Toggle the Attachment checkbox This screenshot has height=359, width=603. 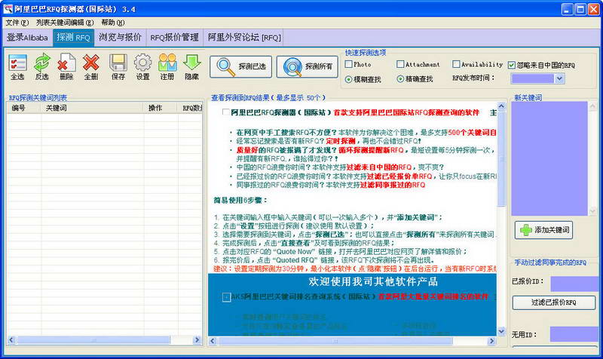click(x=401, y=65)
